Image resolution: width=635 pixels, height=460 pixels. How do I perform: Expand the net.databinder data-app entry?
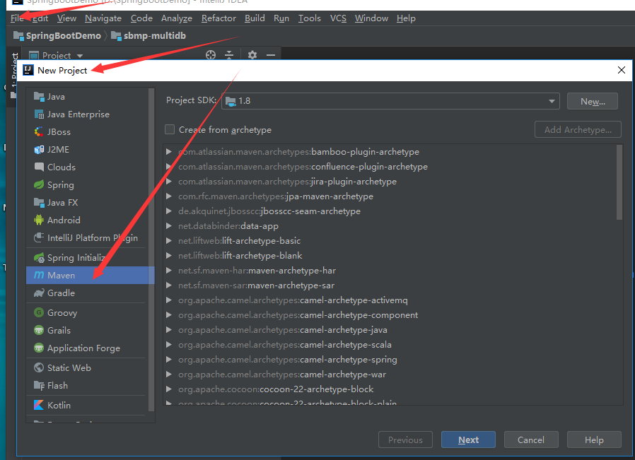[x=169, y=225]
